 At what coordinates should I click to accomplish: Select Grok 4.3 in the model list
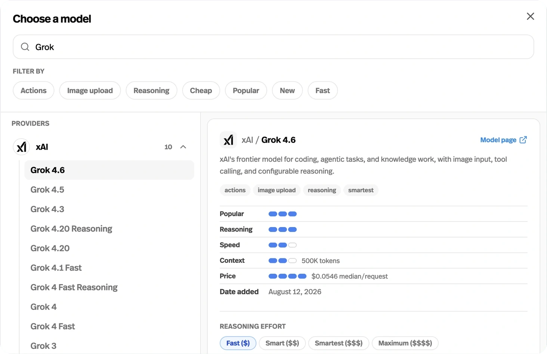point(109,209)
